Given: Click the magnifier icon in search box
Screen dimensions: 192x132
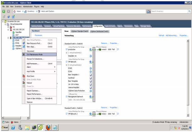Looking at the screenshot, I should click(189, 12).
